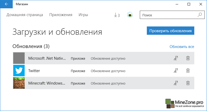Click the search magnifier icon
Screen dimensions: 207x111
(x=199, y=15)
